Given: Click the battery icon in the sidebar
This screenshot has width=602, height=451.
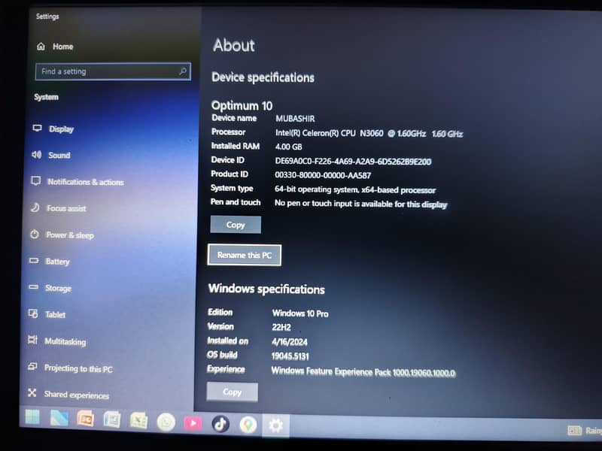Looking at the screenshot, I should 34,260.
